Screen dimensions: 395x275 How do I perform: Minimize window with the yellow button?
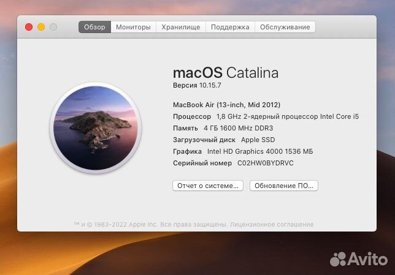(41, 27)
